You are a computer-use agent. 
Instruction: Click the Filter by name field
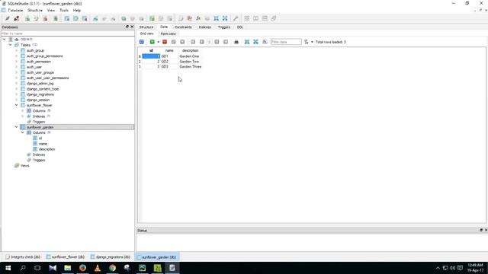[68, 33]
